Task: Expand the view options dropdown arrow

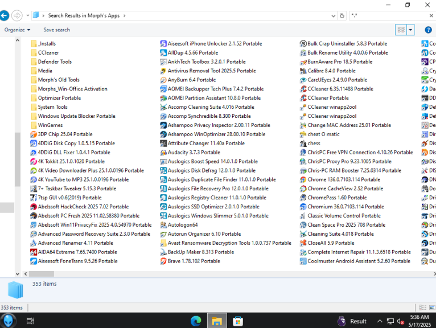Action: click(410, 30)
